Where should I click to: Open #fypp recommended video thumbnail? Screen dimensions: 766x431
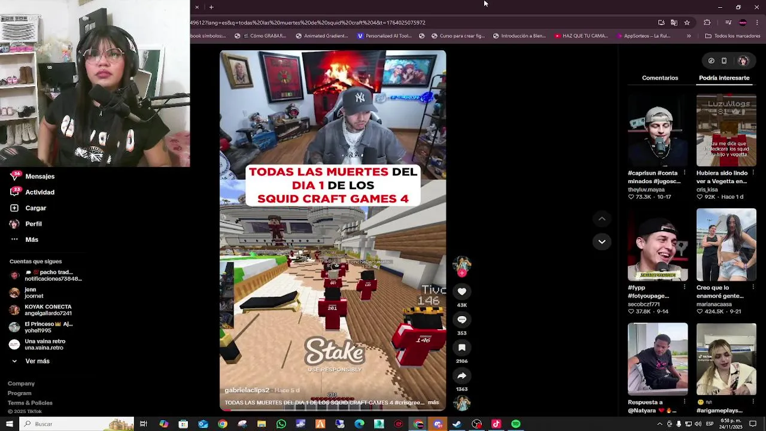tap(658, 245)
